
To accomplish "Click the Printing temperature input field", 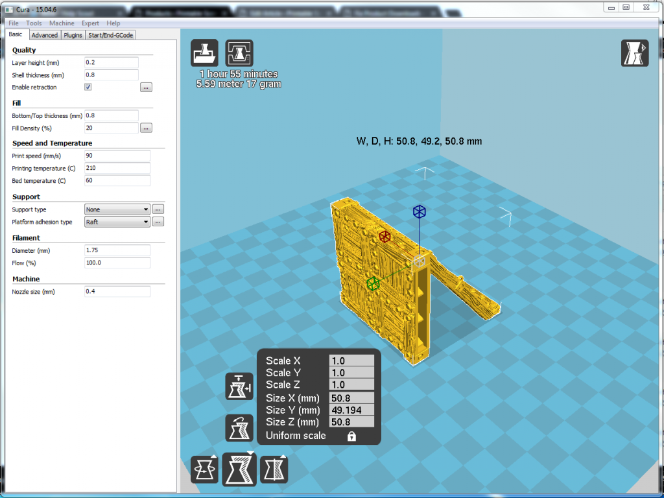I will click(x=117, y=168).
